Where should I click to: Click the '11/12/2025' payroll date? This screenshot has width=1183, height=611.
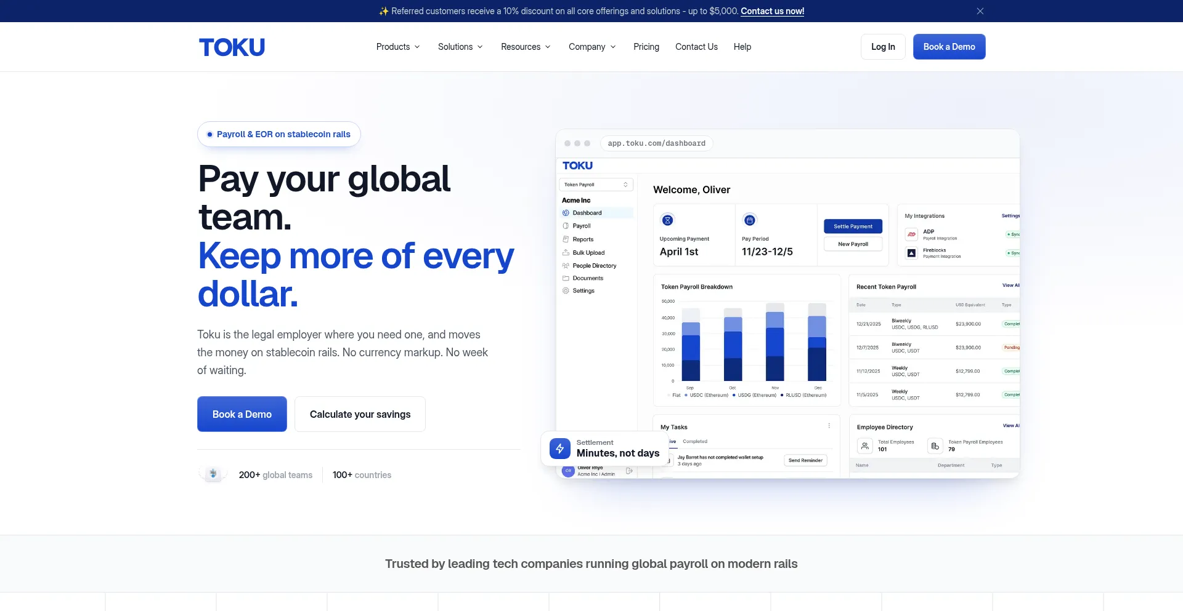[x=869, y=372]
